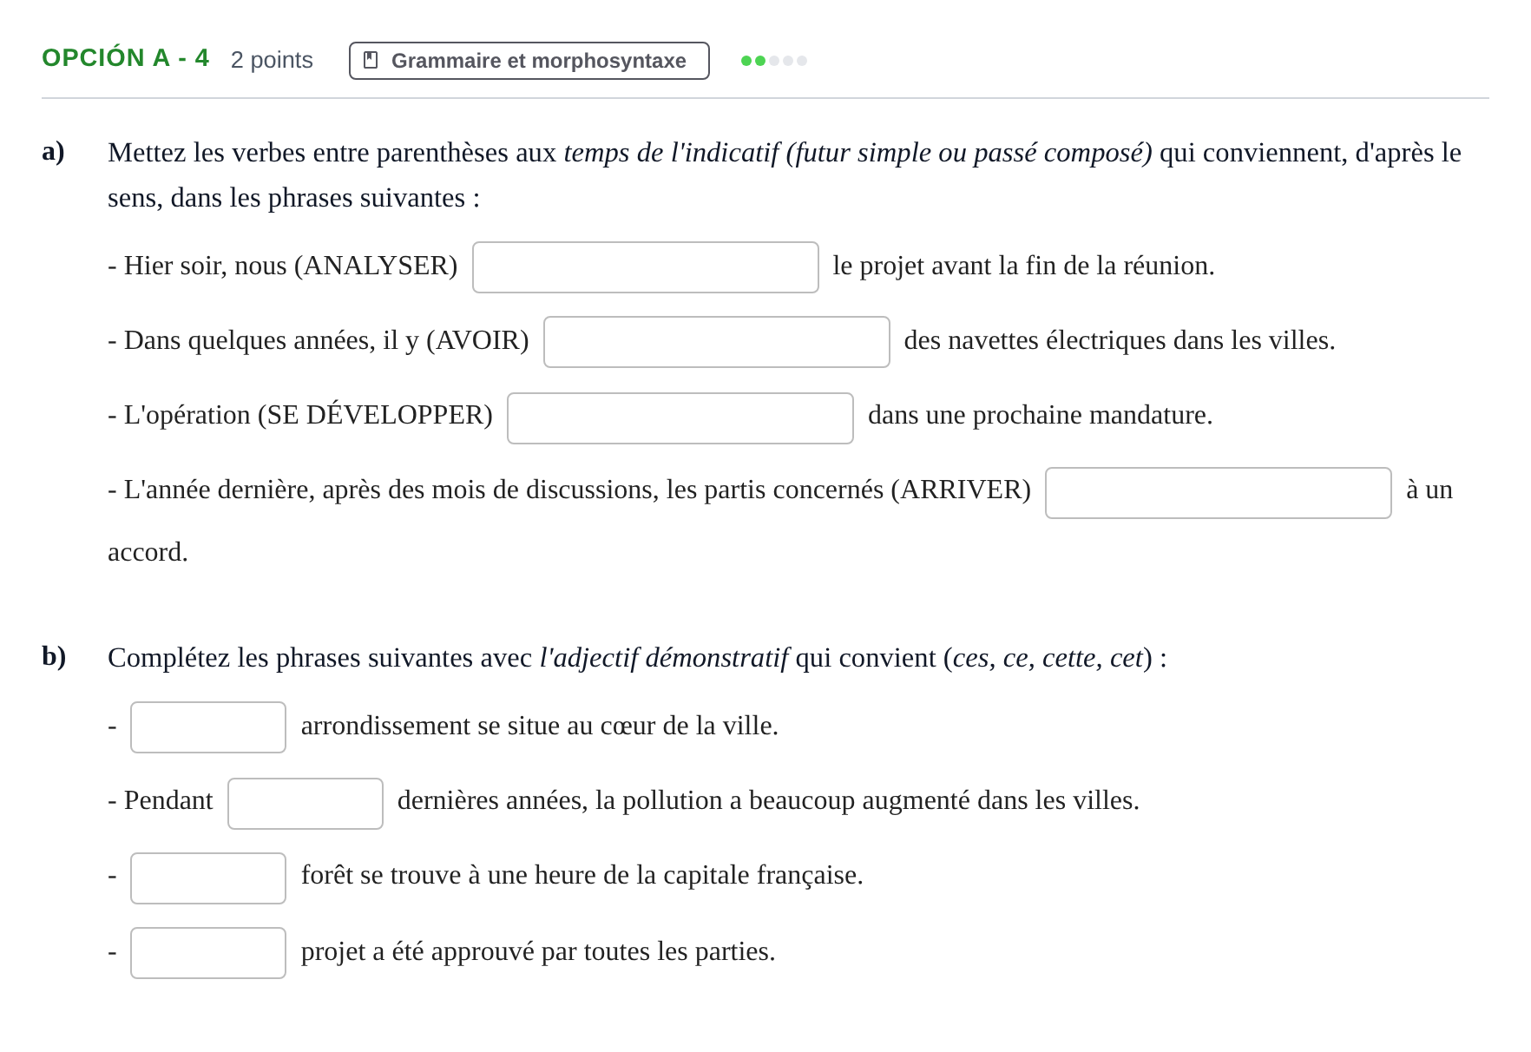The height and width of the screenshot is (1052, 1531).
Task: Click the italic 'ces, ce, cette, cet' hint
Action: point(1048,658)
